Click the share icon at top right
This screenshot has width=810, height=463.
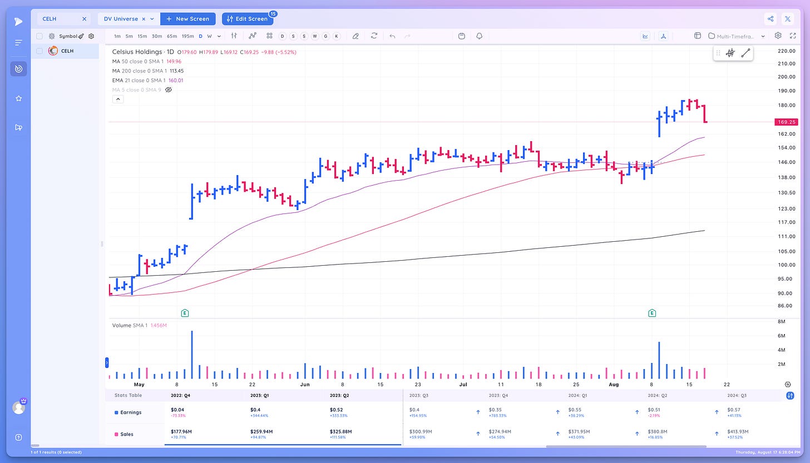pyautogui.click(x=771, y=18)
